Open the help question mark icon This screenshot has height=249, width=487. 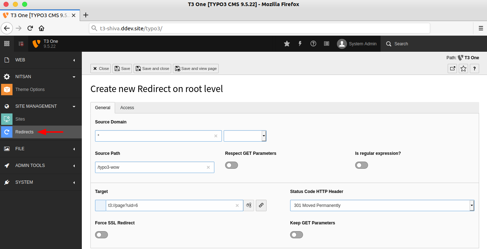tap(313, 44)
